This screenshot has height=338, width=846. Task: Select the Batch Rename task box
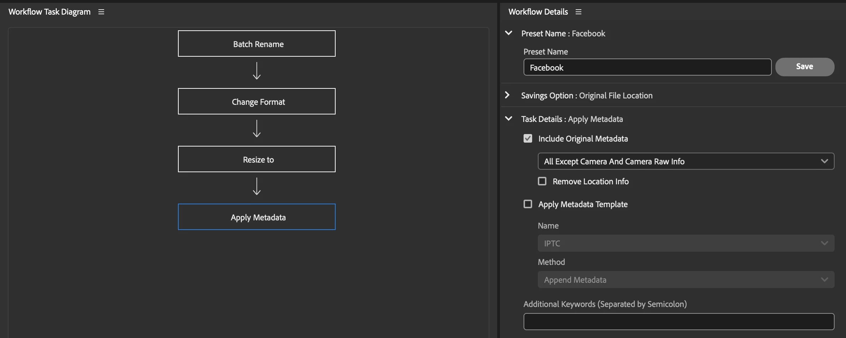pyautogui.click(x=257, y=43)
